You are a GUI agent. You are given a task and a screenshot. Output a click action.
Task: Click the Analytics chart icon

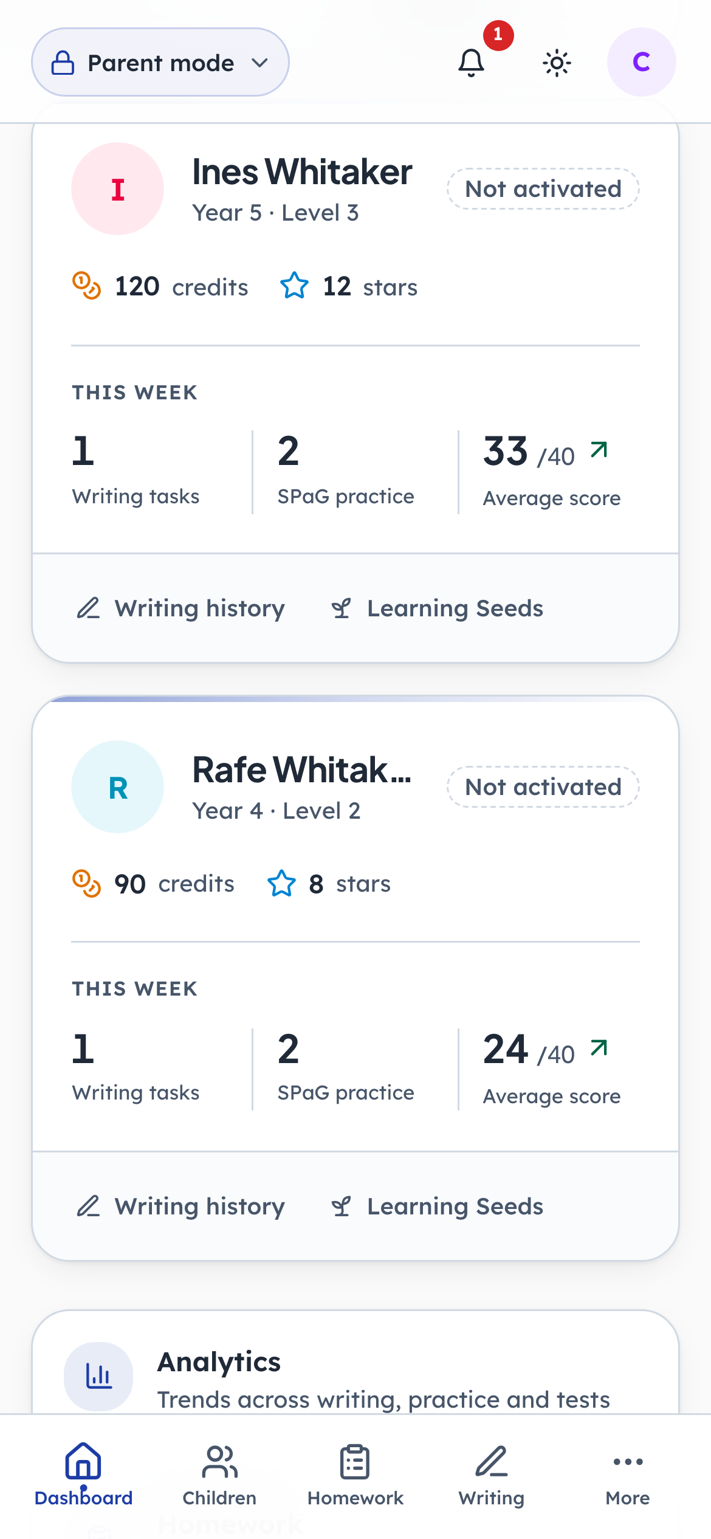[98, 1377]
